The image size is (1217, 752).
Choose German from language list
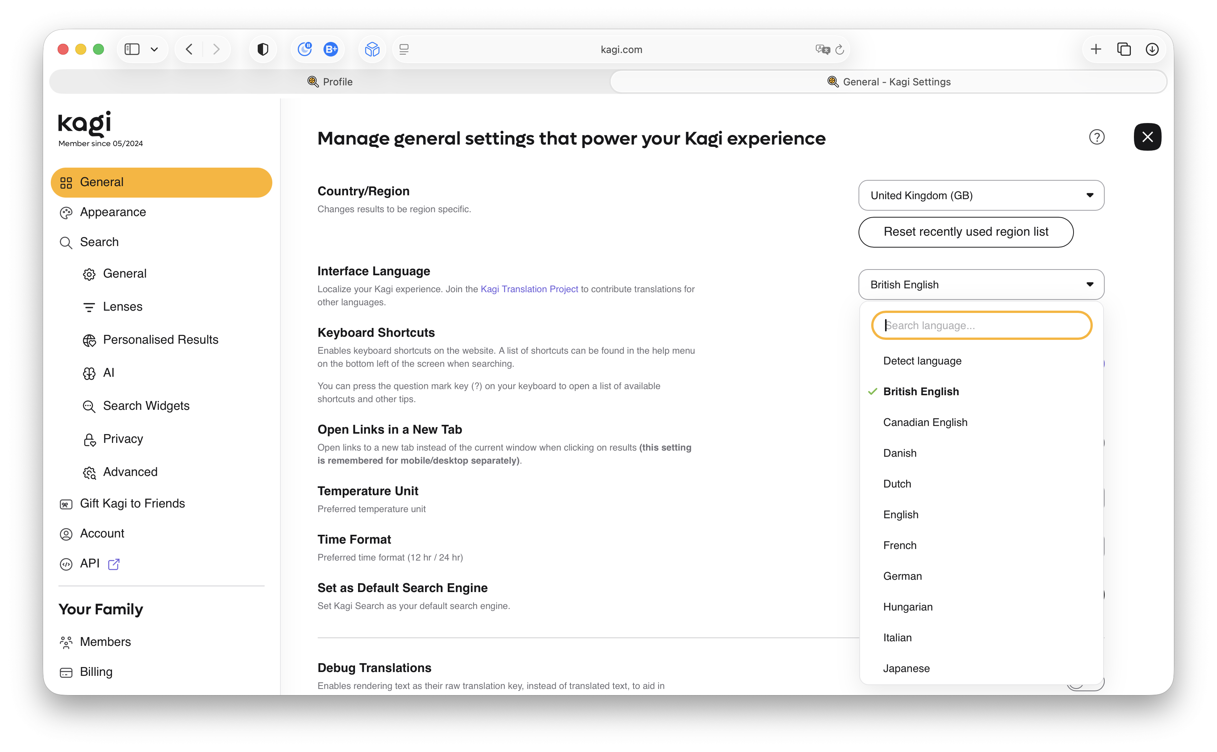click(981, 576)
